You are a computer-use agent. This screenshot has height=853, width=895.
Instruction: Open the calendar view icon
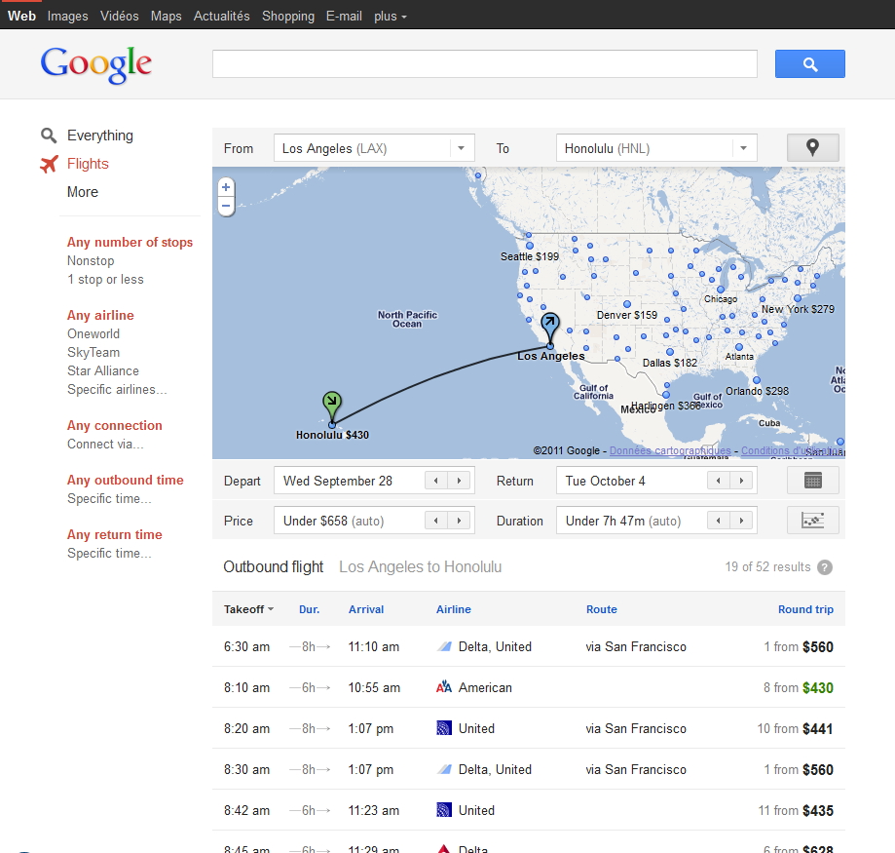point(812,481)
